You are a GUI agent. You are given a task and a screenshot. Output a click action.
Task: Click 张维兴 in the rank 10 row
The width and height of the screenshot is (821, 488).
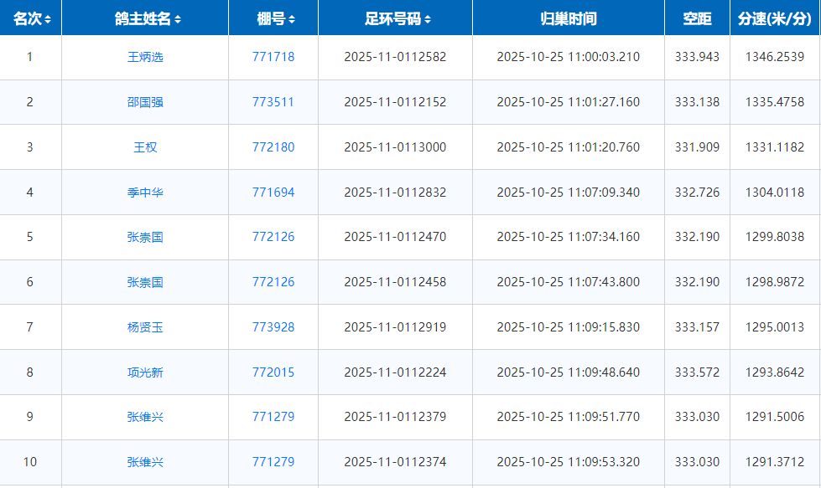[145, 462]
